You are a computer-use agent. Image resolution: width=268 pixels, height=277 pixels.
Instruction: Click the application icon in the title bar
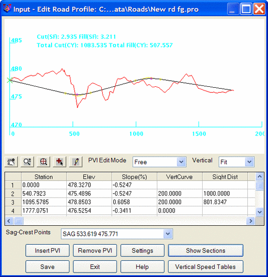click(x=7, y=8)
